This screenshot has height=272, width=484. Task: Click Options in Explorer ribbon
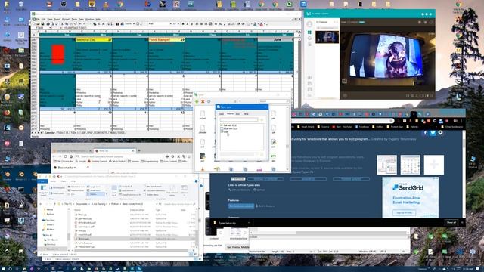click(x=185, y=190)
